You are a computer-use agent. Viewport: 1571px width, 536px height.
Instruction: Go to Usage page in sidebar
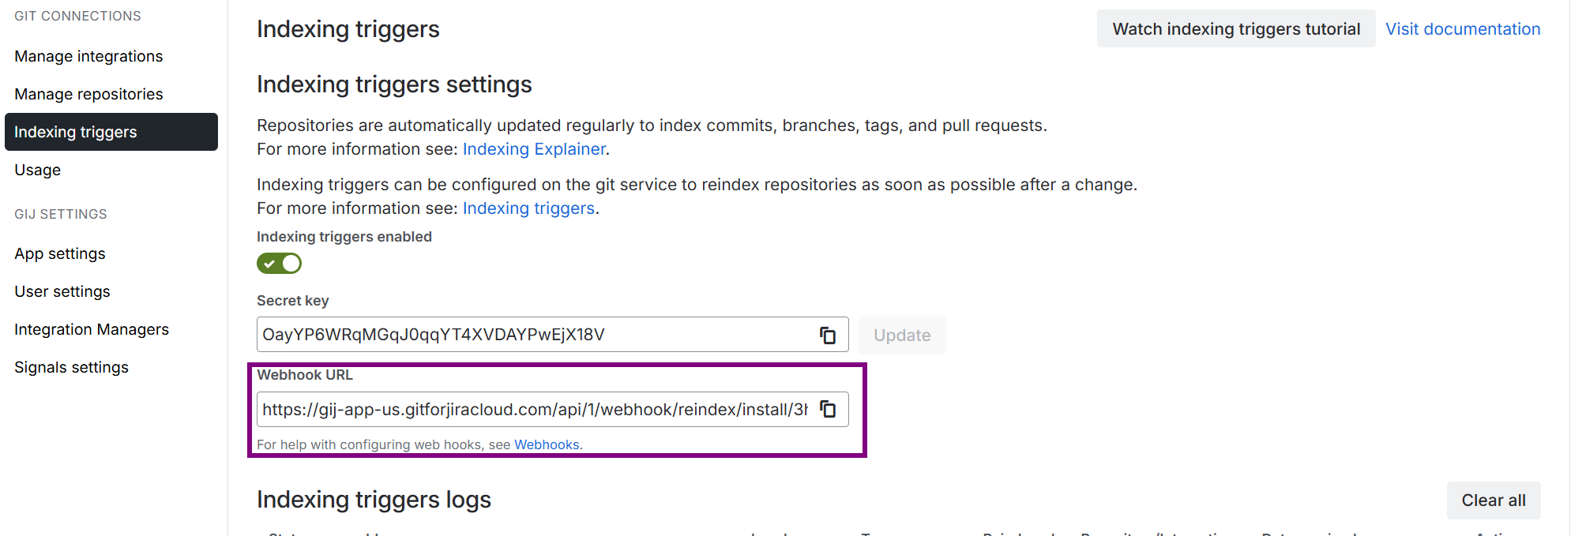[x=37, y=170]
